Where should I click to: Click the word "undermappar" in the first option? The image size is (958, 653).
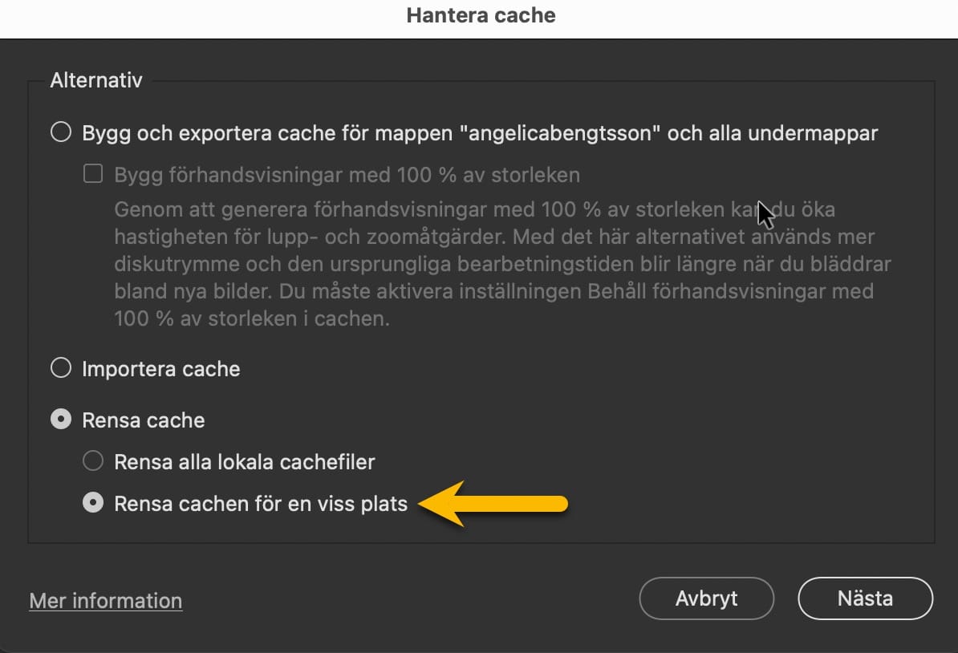(x=812, y=133)
